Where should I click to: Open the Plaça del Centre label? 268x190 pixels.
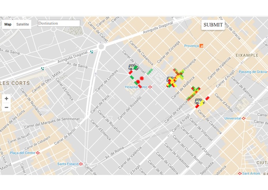22,153
